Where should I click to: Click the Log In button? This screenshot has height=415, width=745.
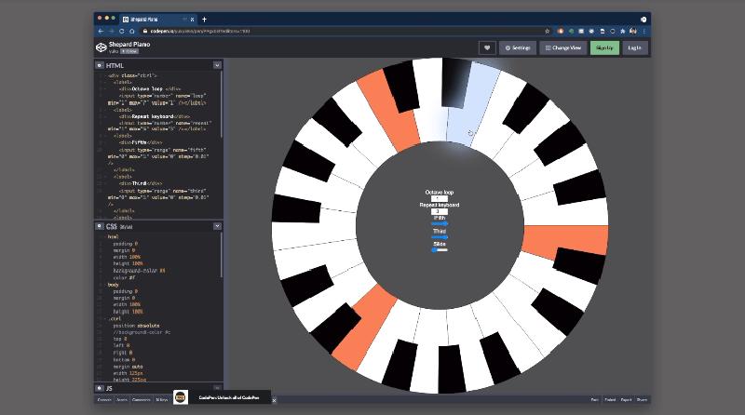(x=634, y=47)
